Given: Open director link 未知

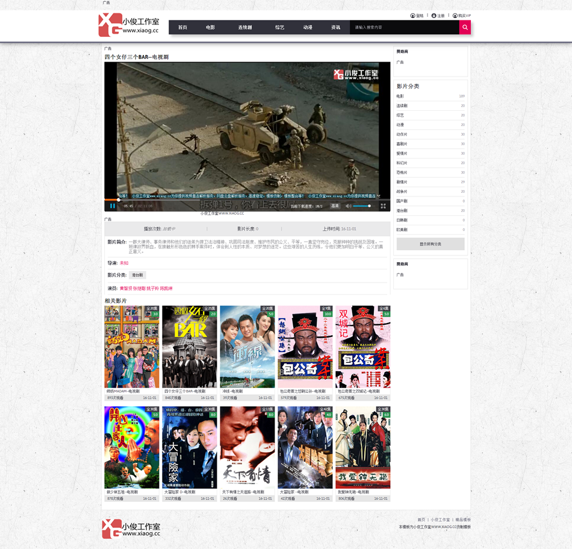Looking at the screenshot, I should (124, 263).
